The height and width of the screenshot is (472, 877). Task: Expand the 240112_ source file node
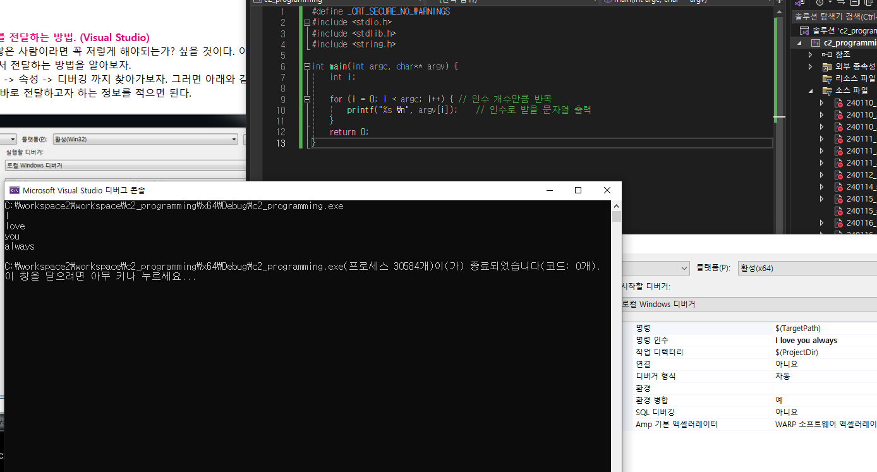822,175
